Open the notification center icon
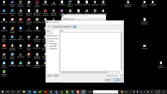 pos(163,92)
